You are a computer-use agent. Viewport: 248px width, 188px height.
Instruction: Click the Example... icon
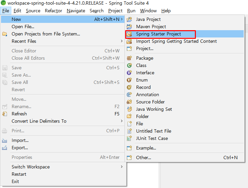pyautogui.click(x=129, y=148)
